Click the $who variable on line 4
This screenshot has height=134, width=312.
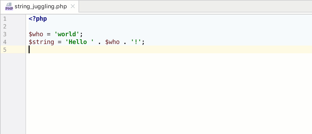[112, 42]
